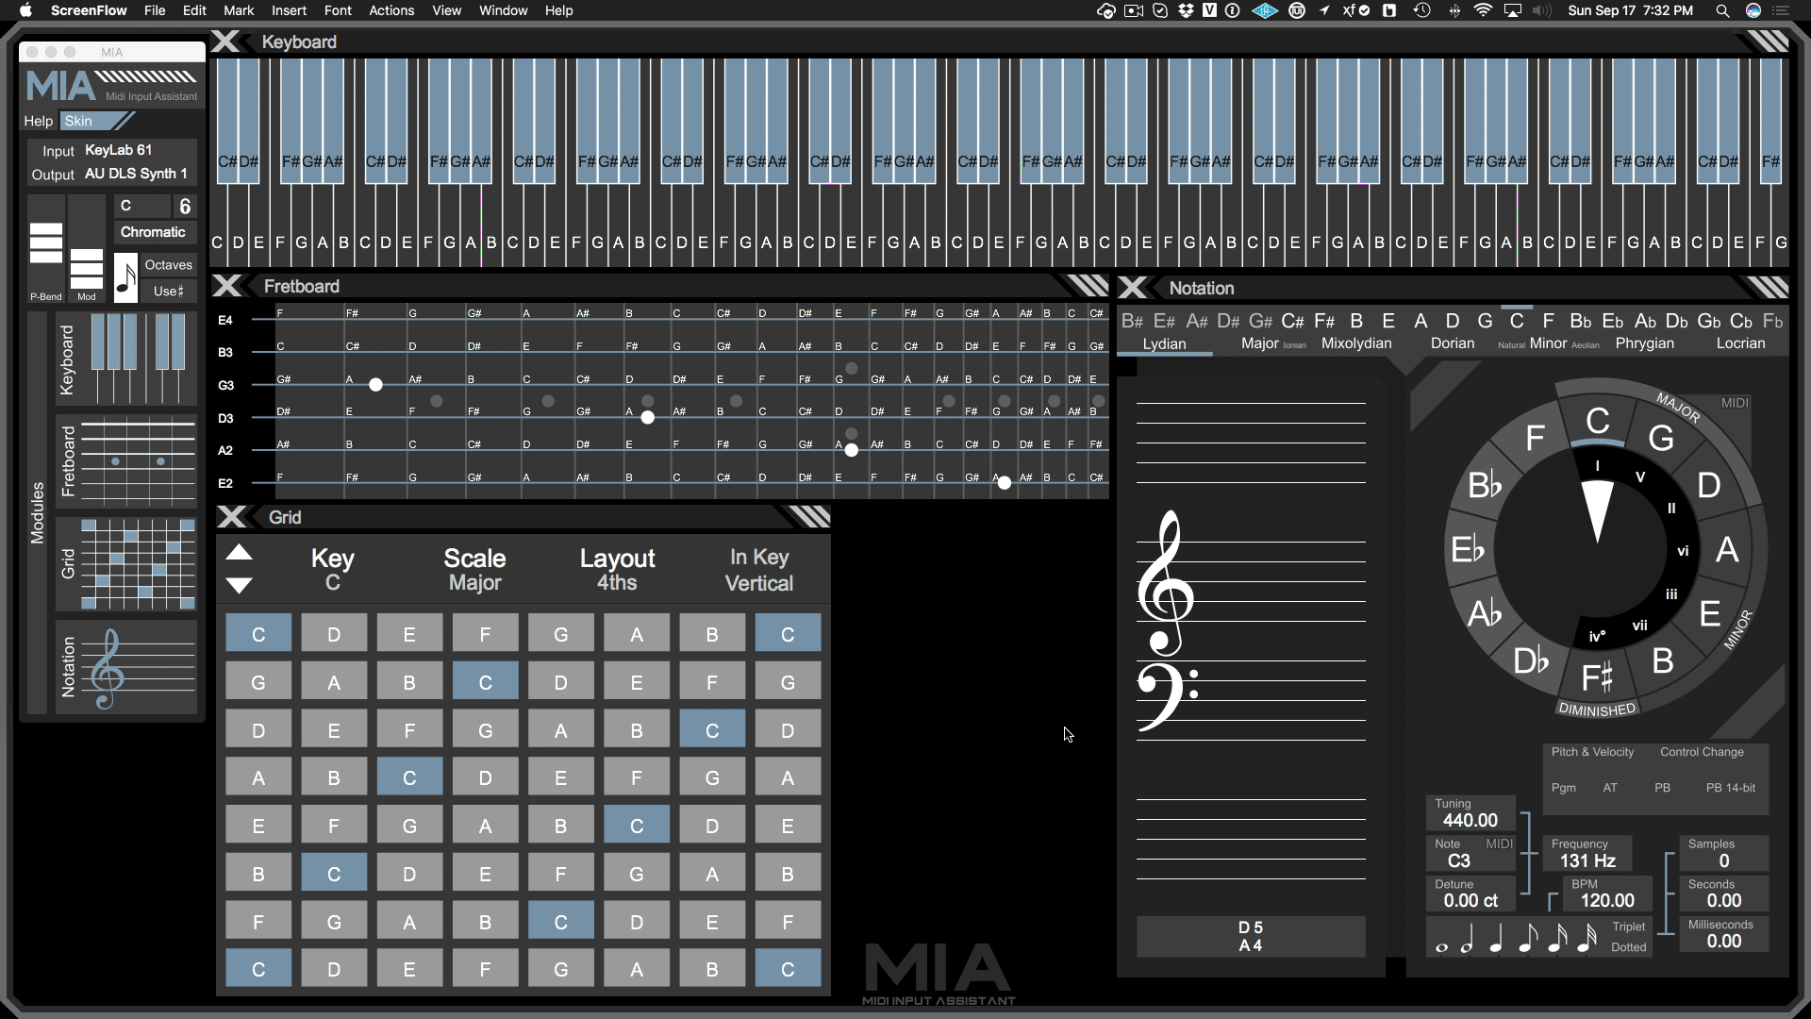Close the Keyboard module with its X
Viewport: 1811px width, 1019px height.
pyautogui.click(x=226, y=42)
